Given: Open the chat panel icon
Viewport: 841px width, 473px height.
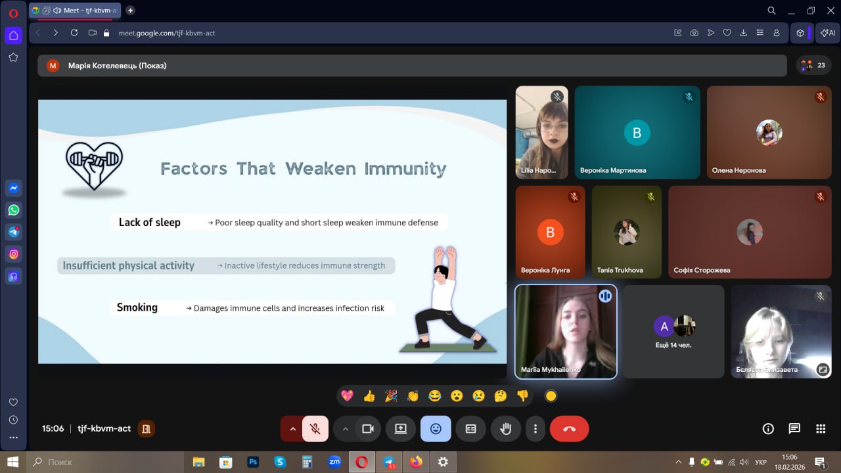Looking at the screenshot, I should coord(794,429).
